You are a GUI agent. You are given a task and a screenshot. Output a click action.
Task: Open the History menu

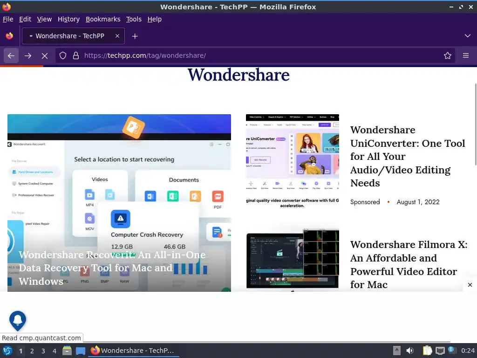click(x=68, y=19)
